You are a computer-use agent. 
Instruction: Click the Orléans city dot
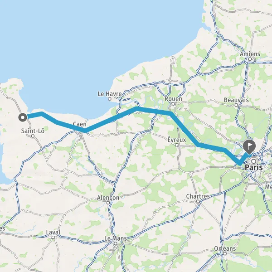tap(225, 253)
